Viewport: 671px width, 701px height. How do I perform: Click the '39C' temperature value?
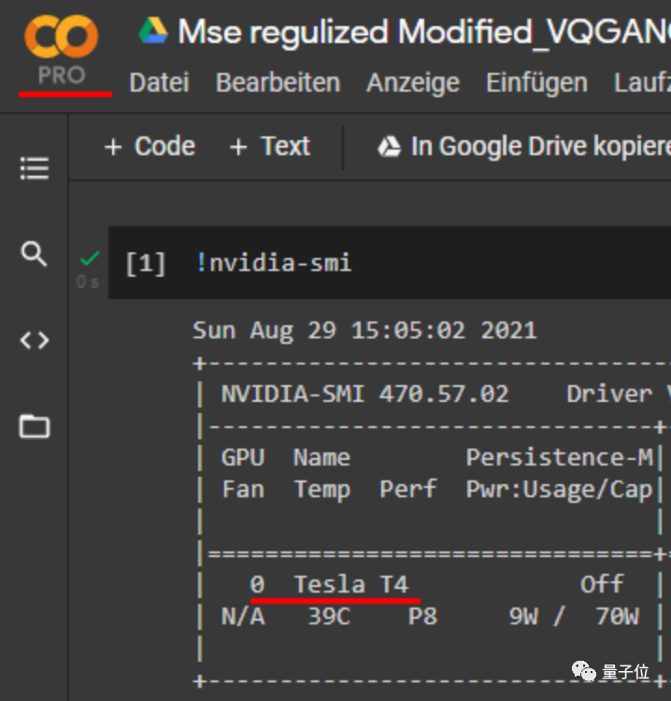(x=329, y=617)
